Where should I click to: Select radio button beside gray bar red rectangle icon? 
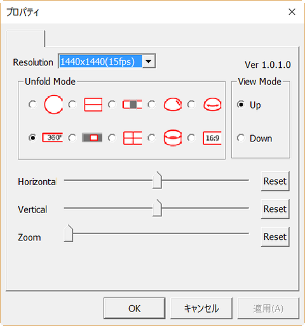click(x=72, y=138)
